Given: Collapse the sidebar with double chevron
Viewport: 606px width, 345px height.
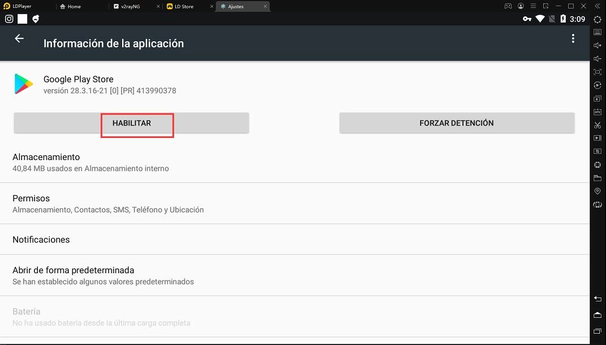Looking at the screenshot, I should click(x=597, y=6).
